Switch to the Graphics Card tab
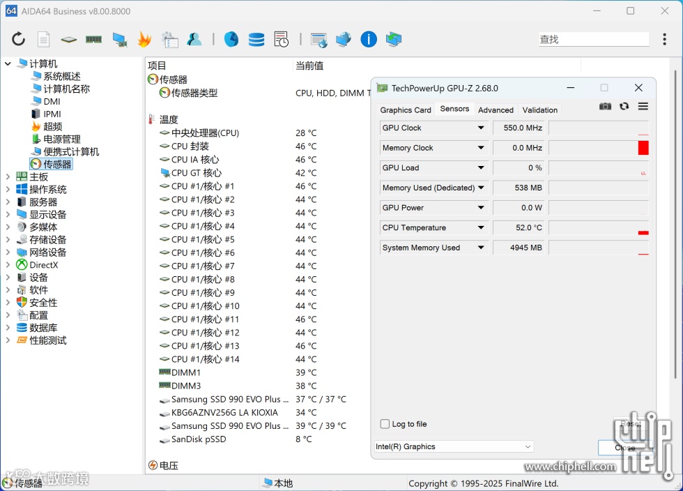Image resolution: width=683 pixels, height=491 pixels. tap(405, 110)
